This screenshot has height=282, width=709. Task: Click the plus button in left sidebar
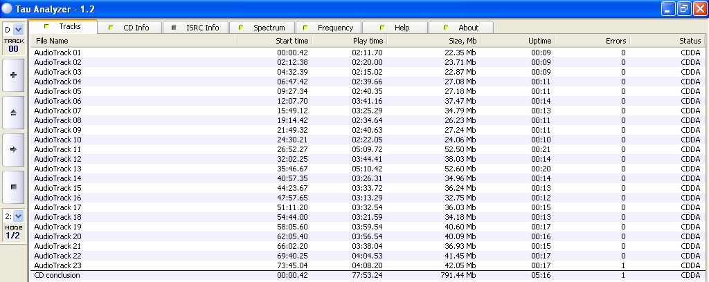(14, 75)
